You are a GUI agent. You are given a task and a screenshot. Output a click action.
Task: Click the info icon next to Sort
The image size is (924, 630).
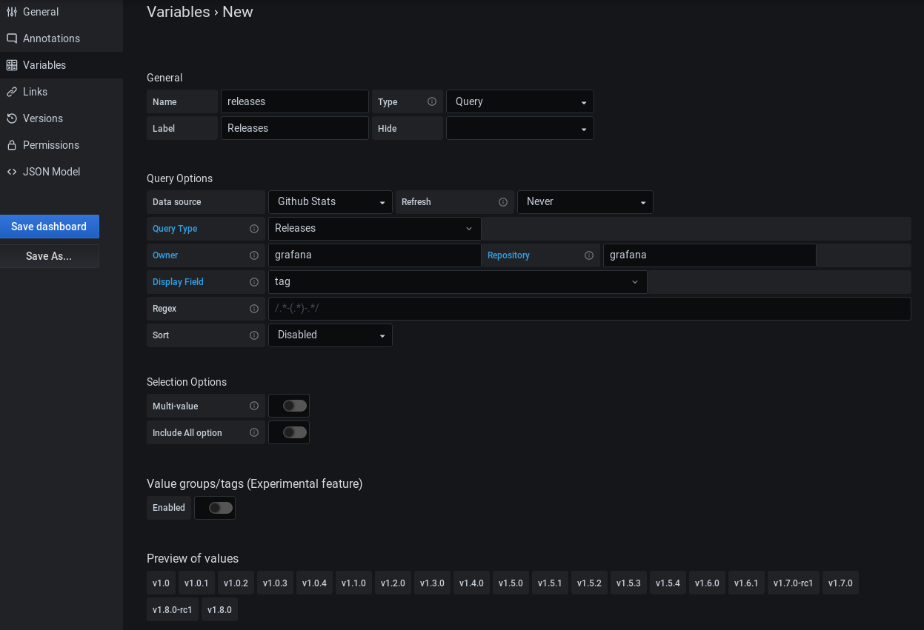pyautogui.click(x=254, y=335)
